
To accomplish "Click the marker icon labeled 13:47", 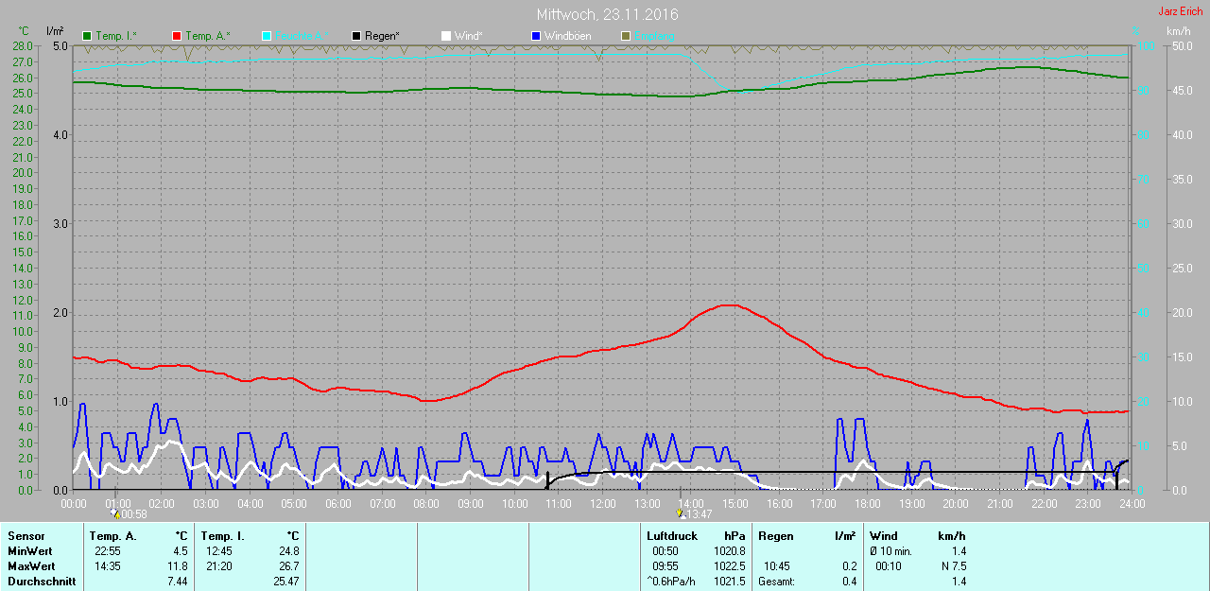I will coord(680,513).
